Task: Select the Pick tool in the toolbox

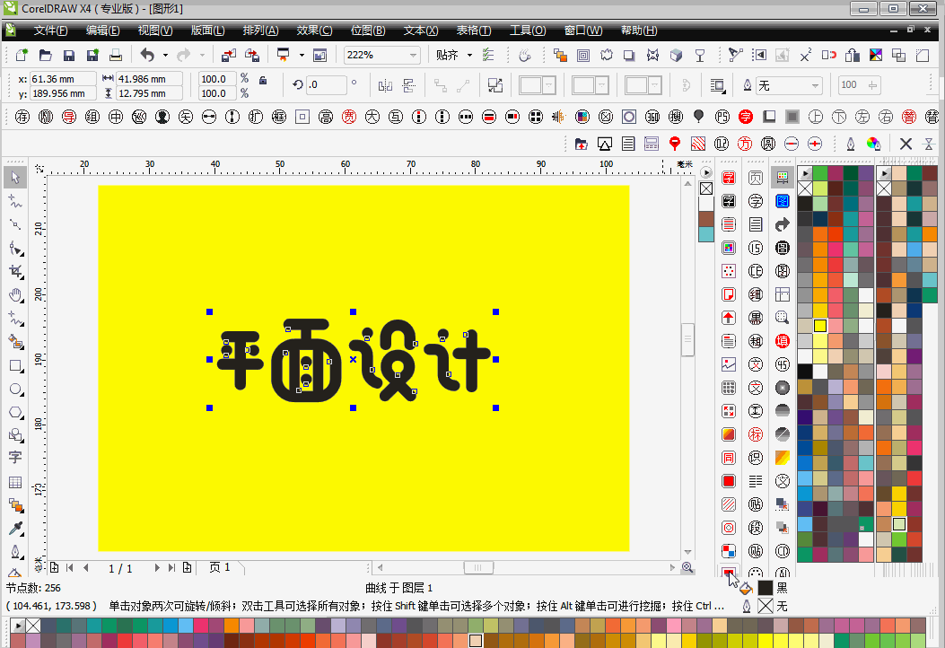Action: (15, 177)
